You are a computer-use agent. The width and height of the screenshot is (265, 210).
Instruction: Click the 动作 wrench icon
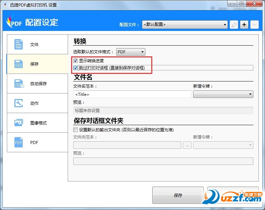click(19, 103)
